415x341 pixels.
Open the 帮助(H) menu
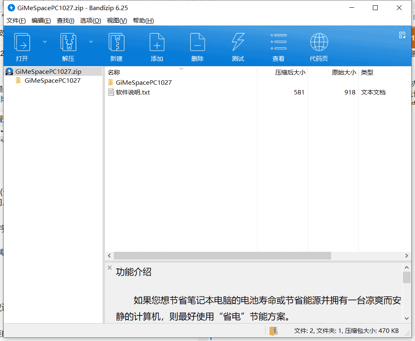pos(143,21)
